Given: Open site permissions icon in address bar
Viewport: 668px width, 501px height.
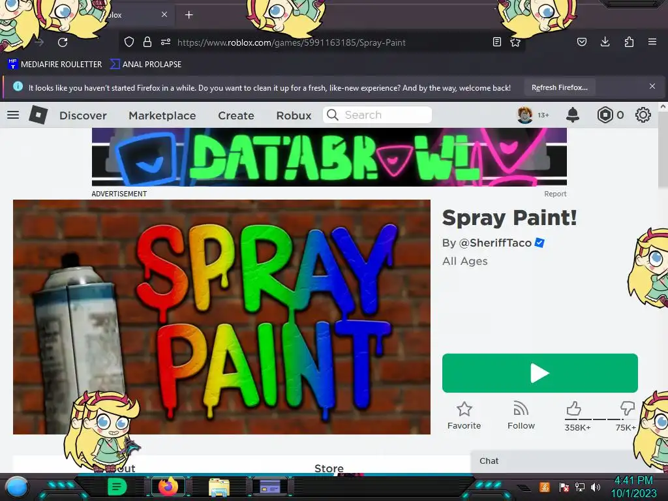Looking at the screenshot, I should (x=166, y=42).
